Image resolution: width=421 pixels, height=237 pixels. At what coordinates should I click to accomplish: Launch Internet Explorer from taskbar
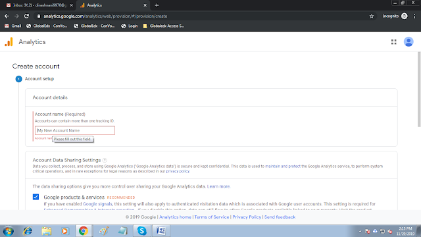pos(28,231)
